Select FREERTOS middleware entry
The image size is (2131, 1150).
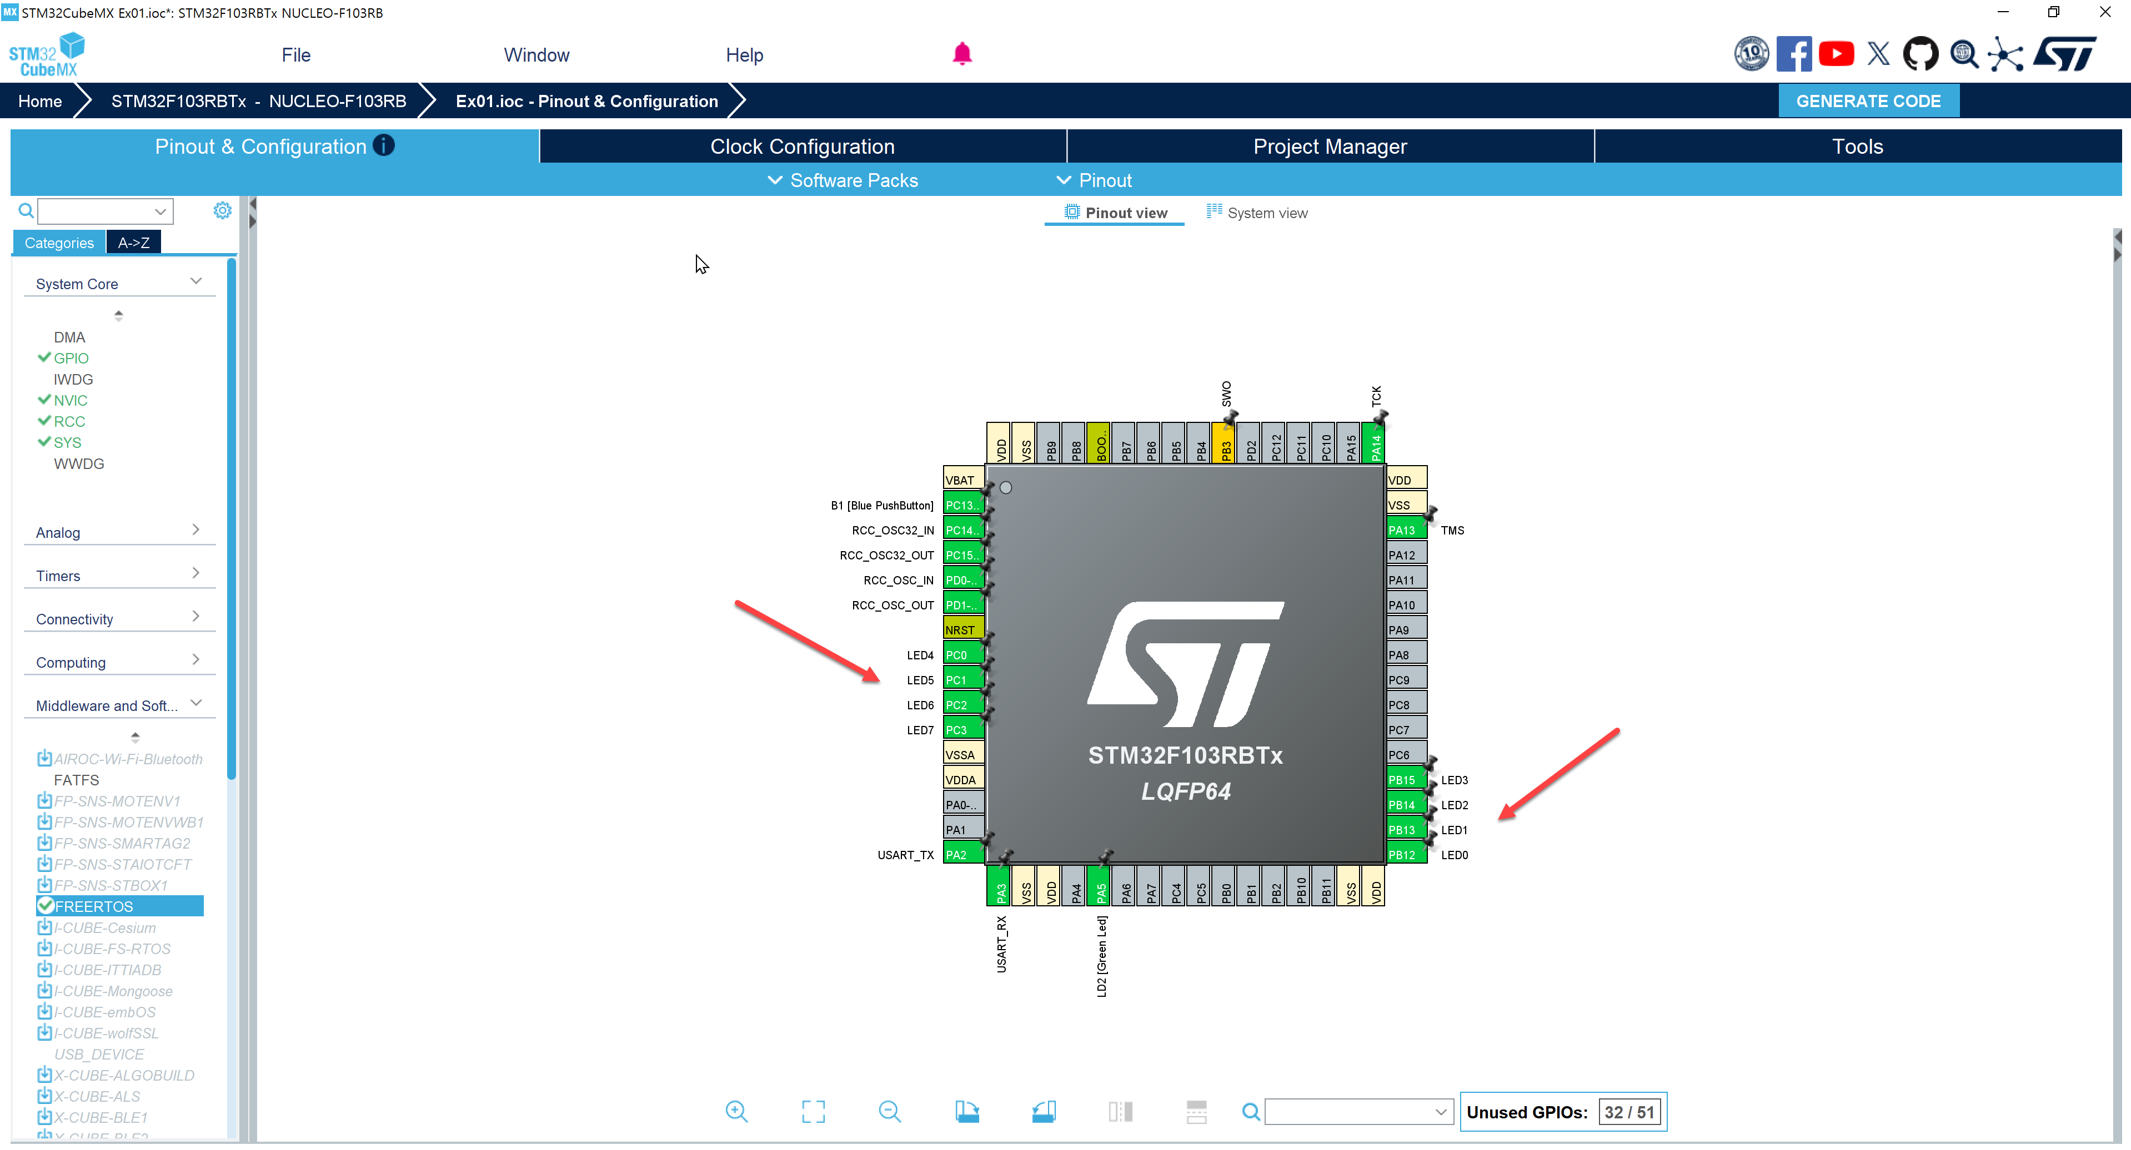93,906
